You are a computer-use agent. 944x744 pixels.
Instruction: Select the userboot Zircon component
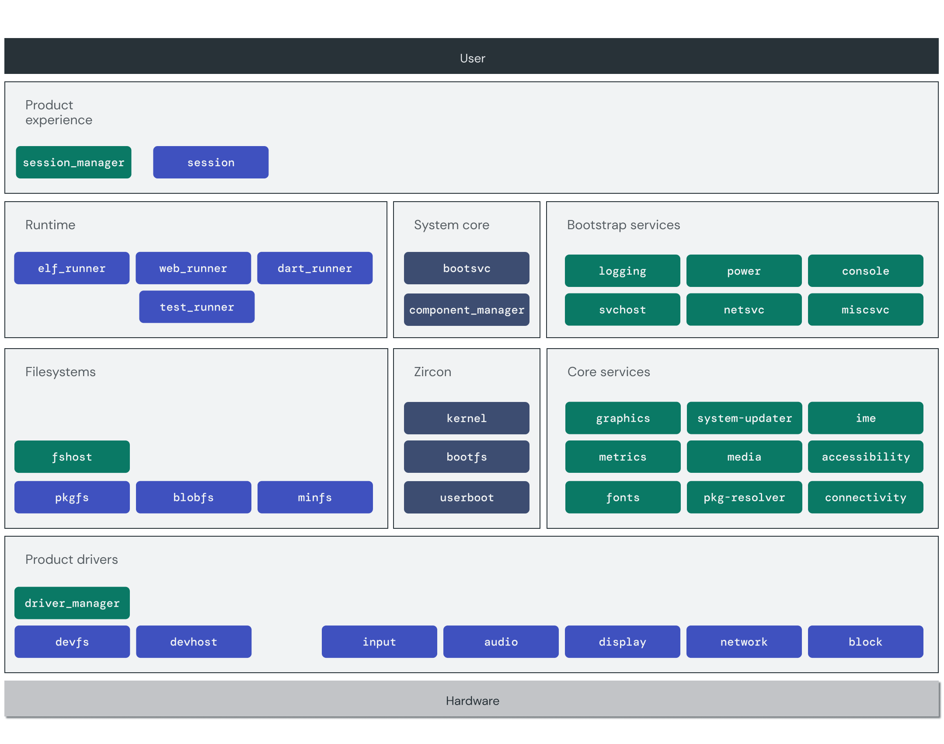(x=466, y=498)
